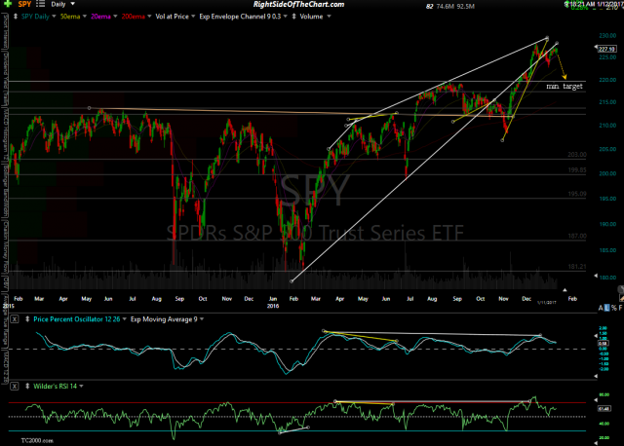
Task: Open the 20ema indicator dropdown
Action: [115, 17]
